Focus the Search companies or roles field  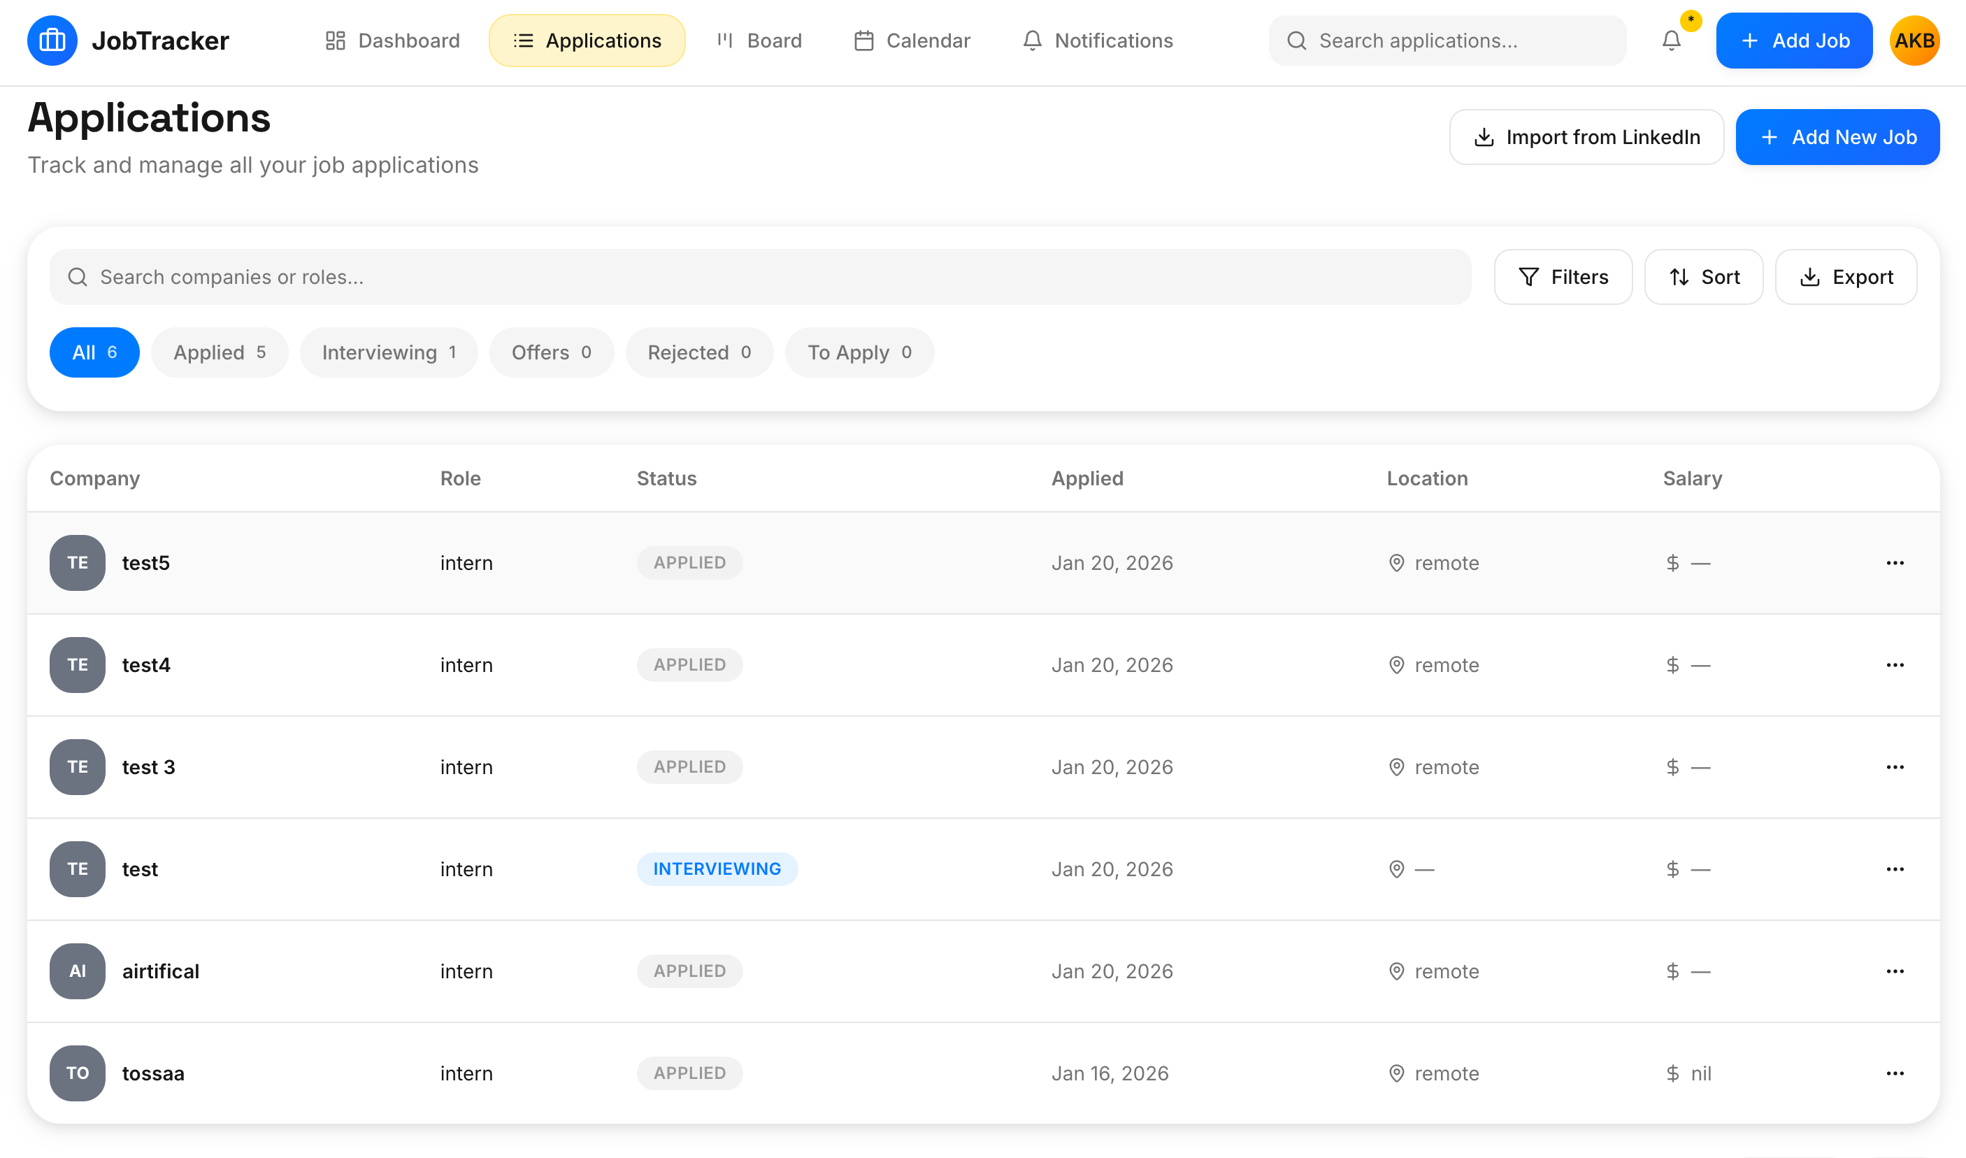tap(761, 277)
